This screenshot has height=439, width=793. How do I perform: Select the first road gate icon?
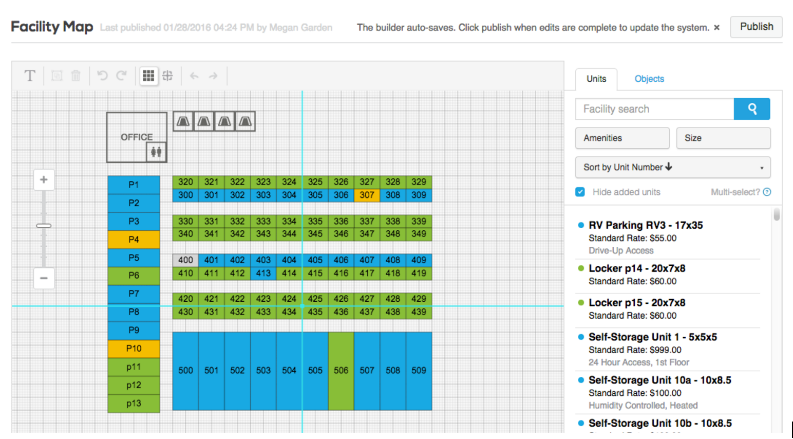pos(183,122)
